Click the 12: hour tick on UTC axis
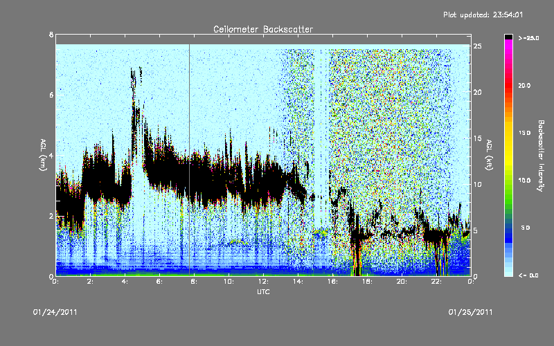 [264, 282]
